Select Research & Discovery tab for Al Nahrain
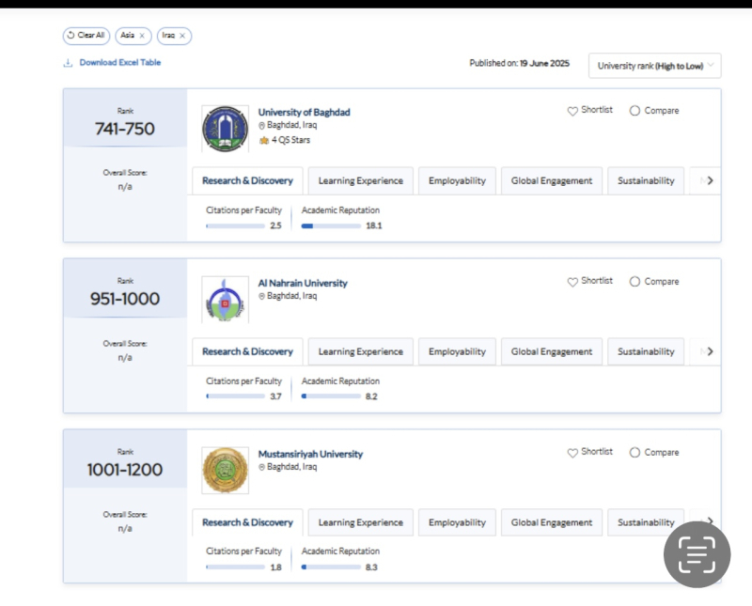Viewport: 752px width, 606px height. click(x=247, y=351)
